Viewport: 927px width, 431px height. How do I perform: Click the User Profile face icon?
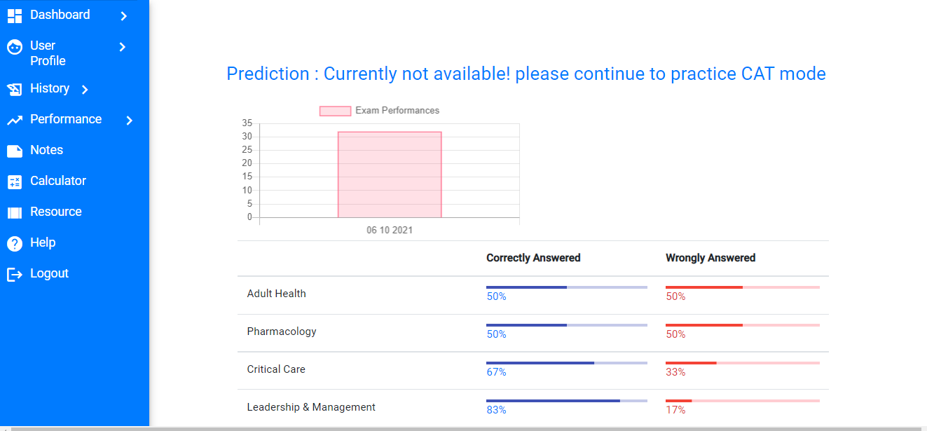(15, 47)
